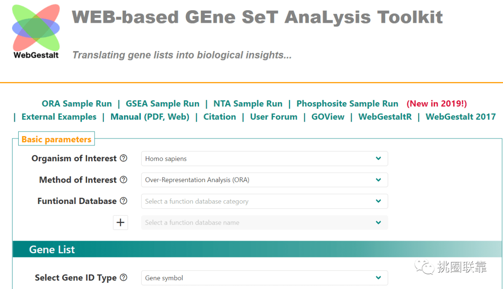Open help icon beside Method of Interest
Screen dimensions: 503x289
pos(123,179)
